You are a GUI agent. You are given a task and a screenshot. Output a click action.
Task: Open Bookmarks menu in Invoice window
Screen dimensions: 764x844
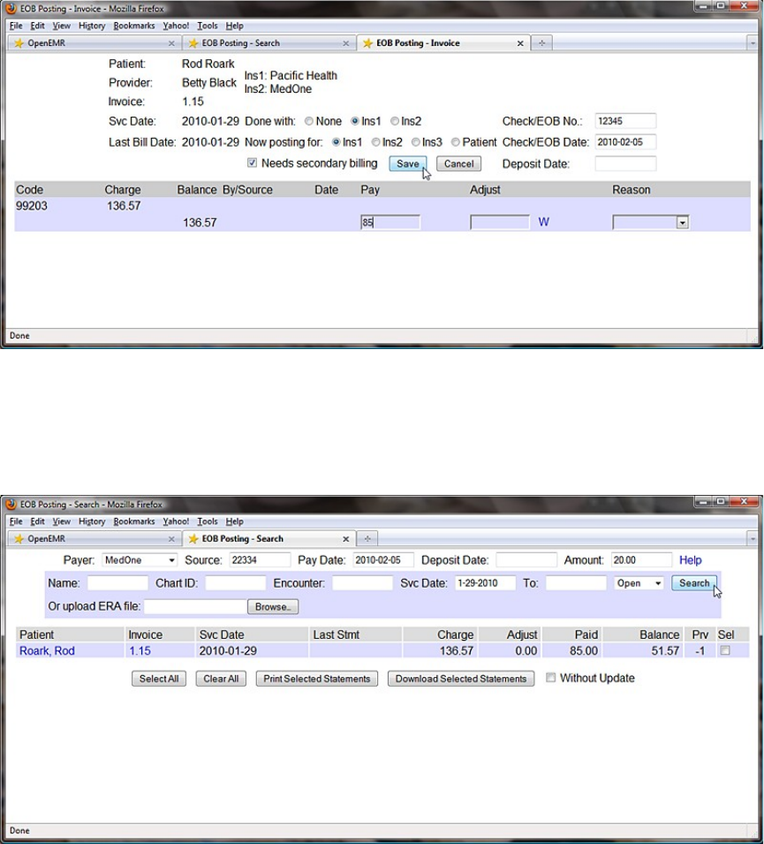coord(134,26)
